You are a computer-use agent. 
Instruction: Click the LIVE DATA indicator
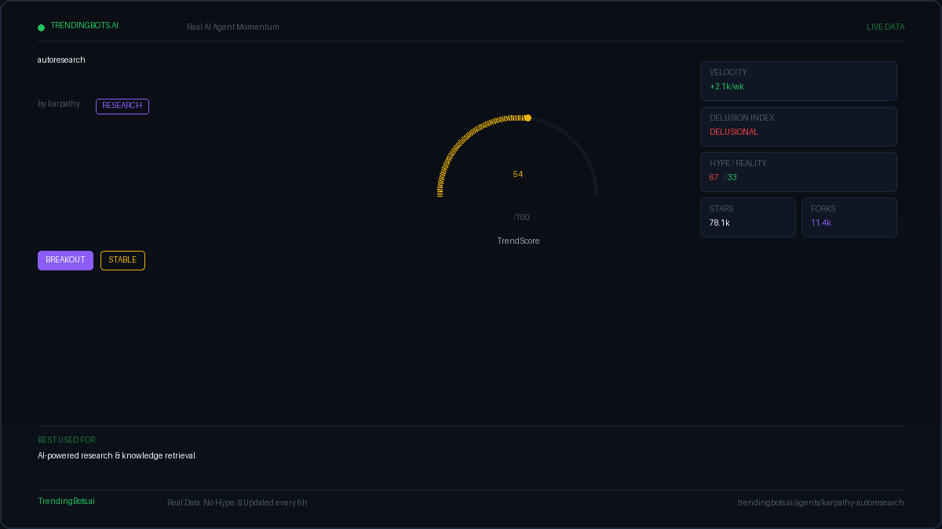coord(885,27)
